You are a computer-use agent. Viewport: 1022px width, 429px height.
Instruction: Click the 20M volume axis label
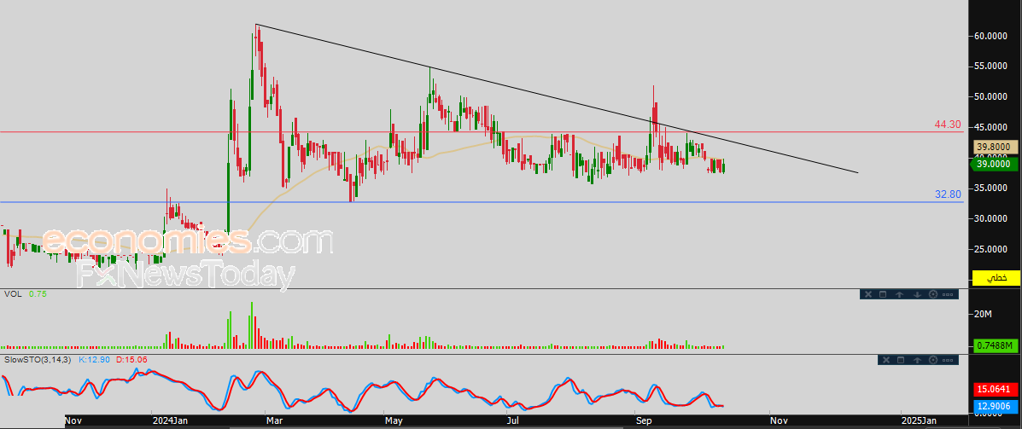click(x=983, y=315)
